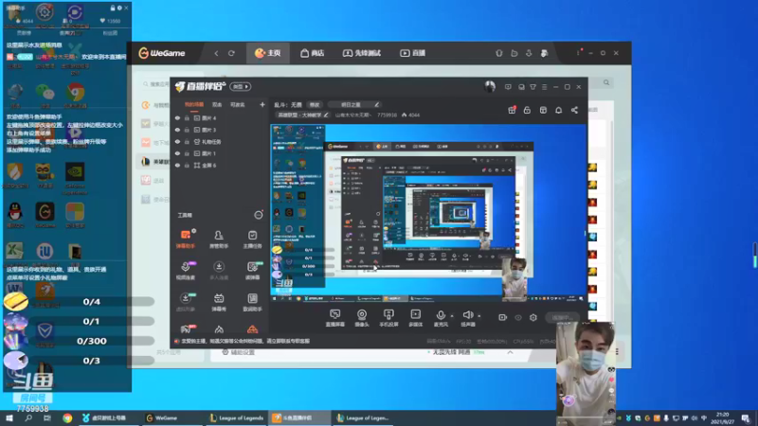Hide the 图片 4 layer

click(x=177, y=117)
